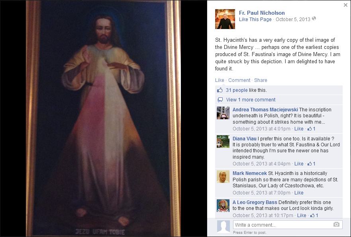The width and height of the screenshot is (351, 237).
Task: Click Like This Page link
Action: click(255, 19)
